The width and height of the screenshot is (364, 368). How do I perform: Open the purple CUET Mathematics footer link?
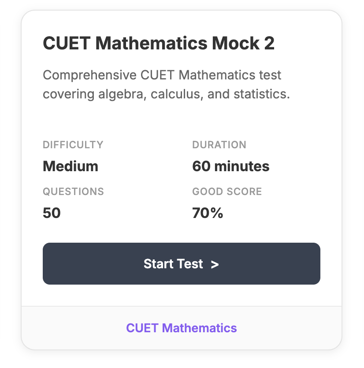[182, 328]
